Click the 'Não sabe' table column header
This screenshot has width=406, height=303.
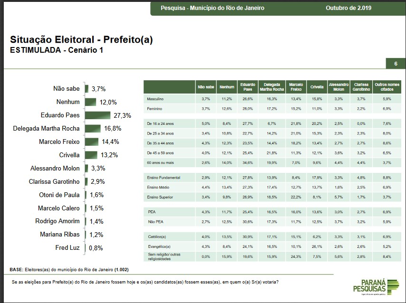click(205, 87)
